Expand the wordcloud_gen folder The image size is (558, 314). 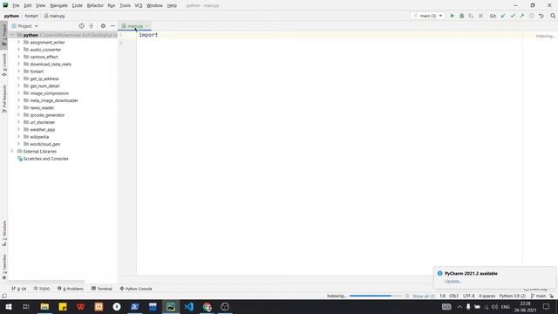(18, 144)
